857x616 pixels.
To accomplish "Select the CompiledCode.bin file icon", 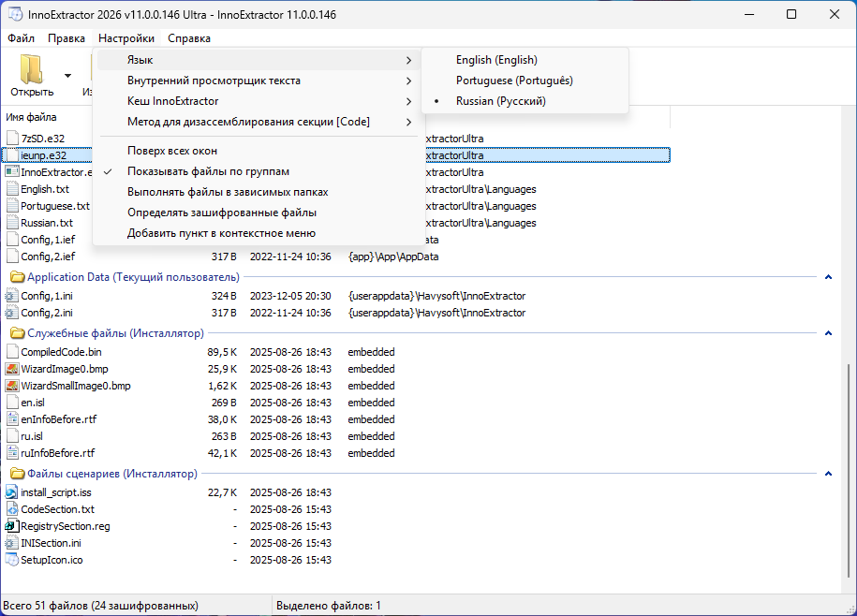I will coord(12,352).
